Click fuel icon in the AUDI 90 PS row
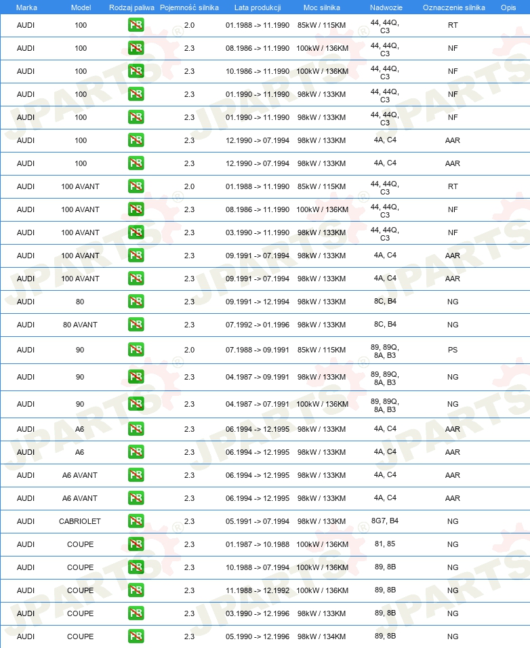Image resolution: width=530 pixels, height=648 pixels. (x=136, y=350)
